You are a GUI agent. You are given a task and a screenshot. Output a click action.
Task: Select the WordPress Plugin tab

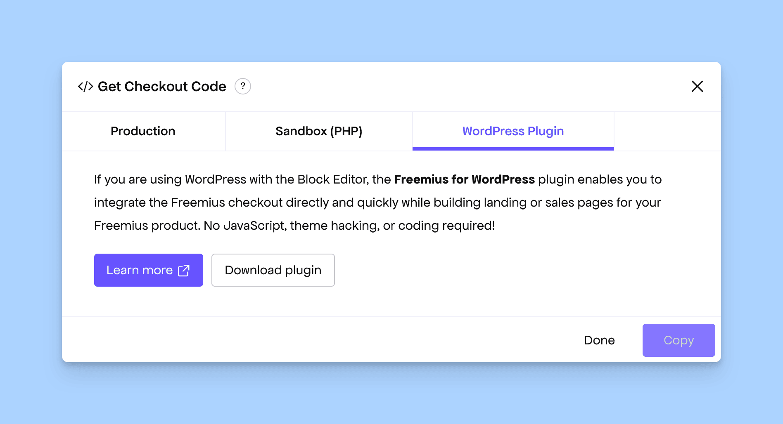click(x=513, y=131)
